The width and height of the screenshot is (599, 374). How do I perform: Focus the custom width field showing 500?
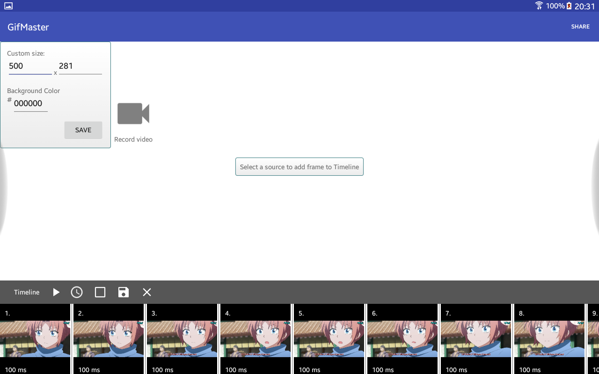(30, 66)
